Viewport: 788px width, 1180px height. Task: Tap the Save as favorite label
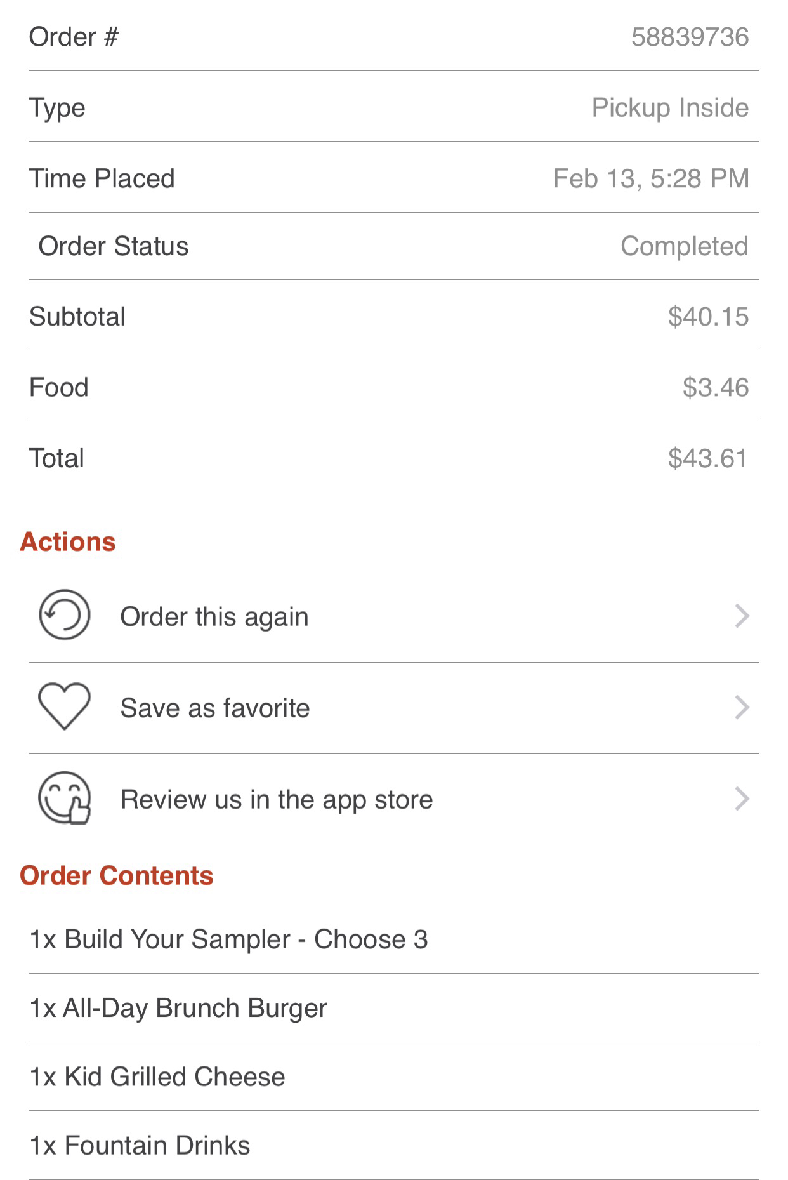(x=215, y=708)
